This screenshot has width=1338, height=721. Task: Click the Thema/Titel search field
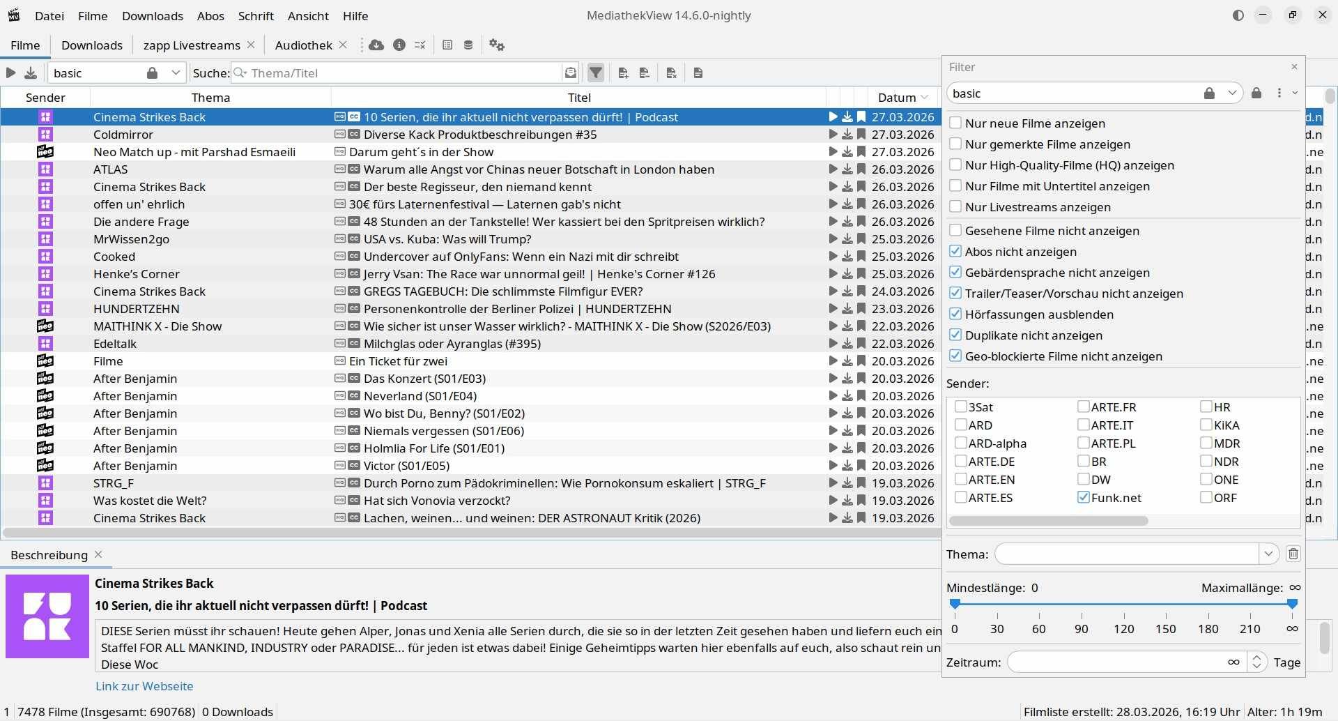pyautogui.click(x=404, y=73)
